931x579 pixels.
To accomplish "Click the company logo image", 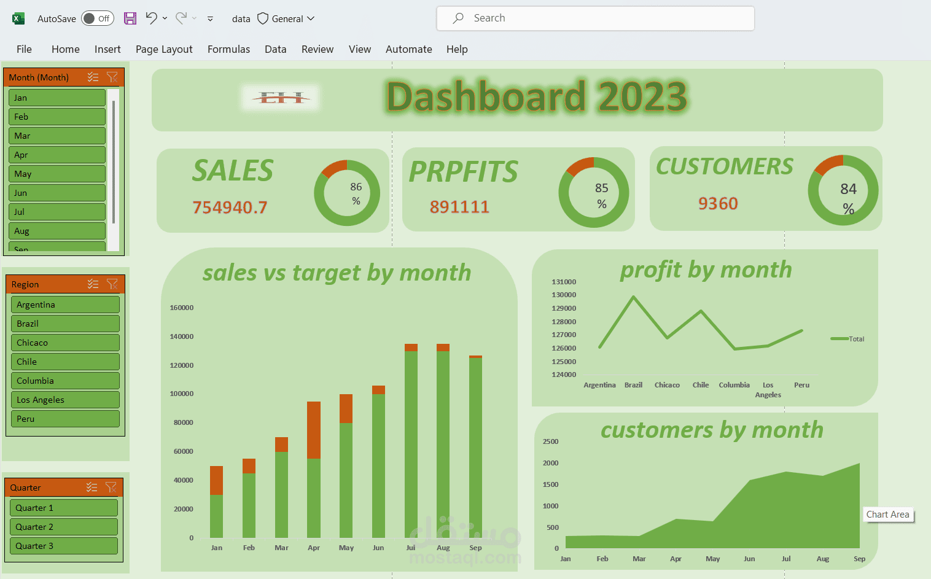I will [281, 98].
